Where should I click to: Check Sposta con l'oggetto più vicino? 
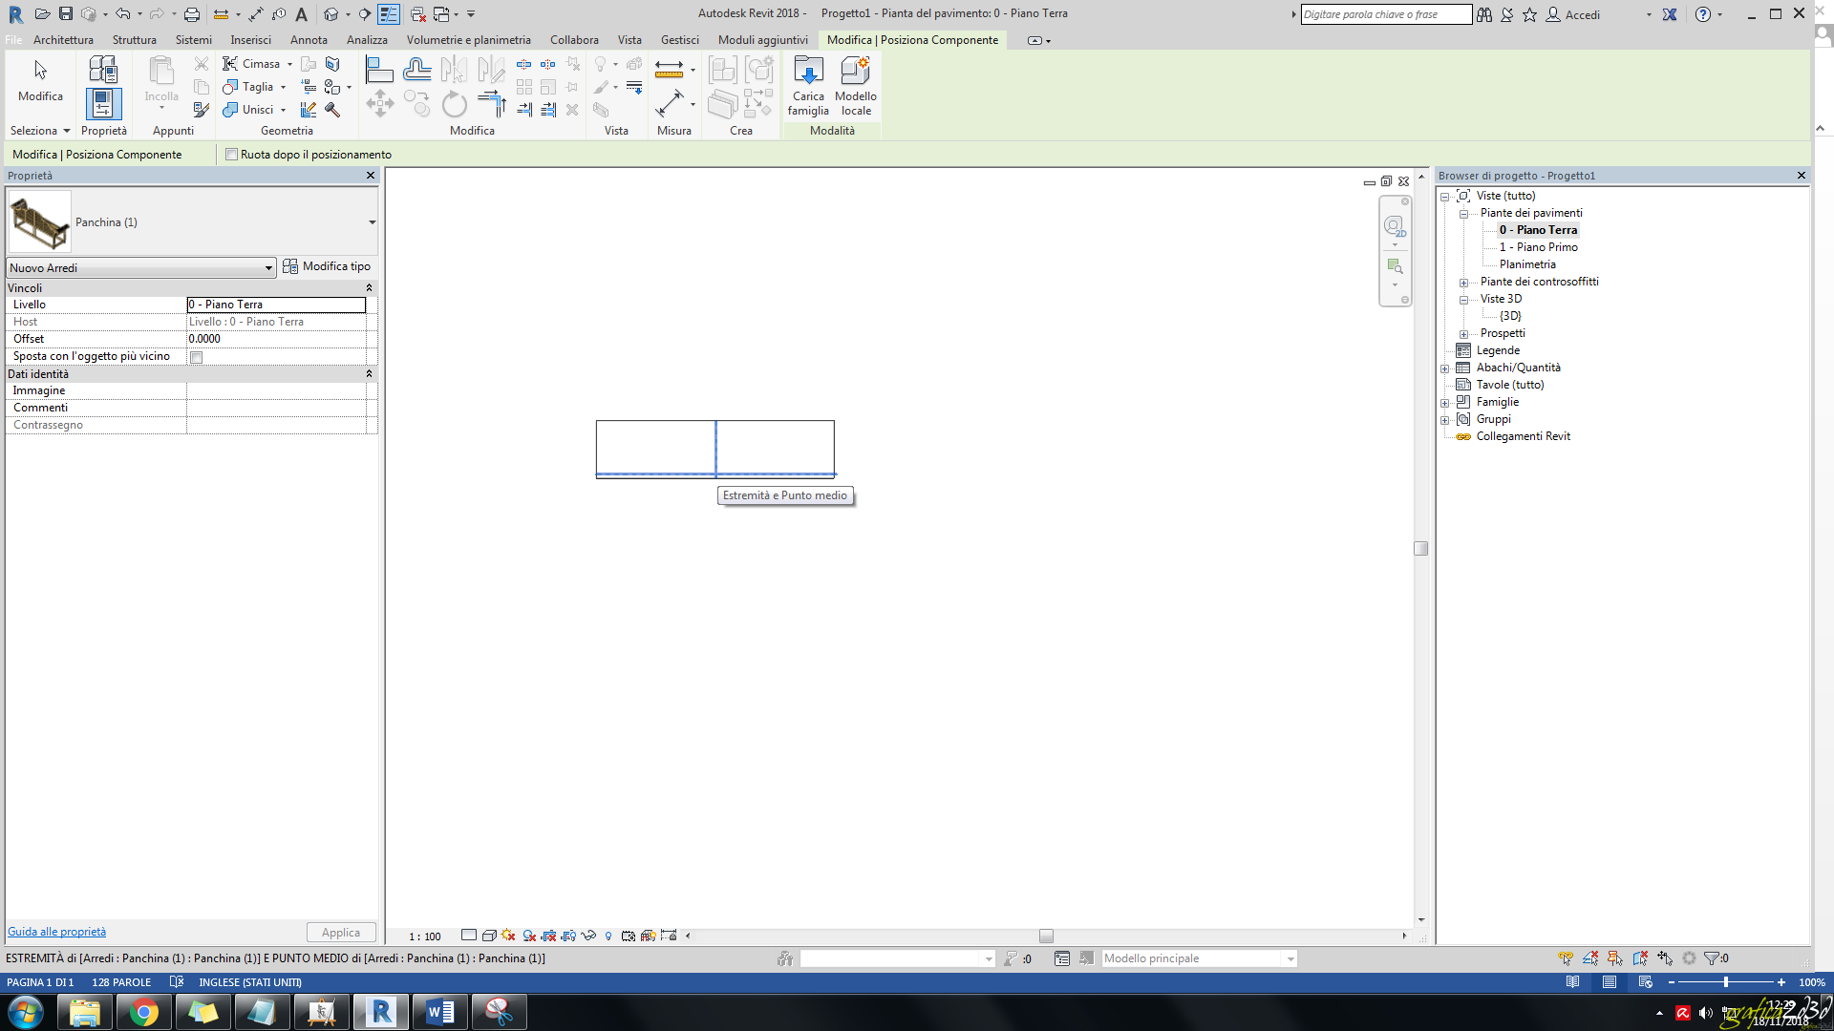(x=196, y=356)
